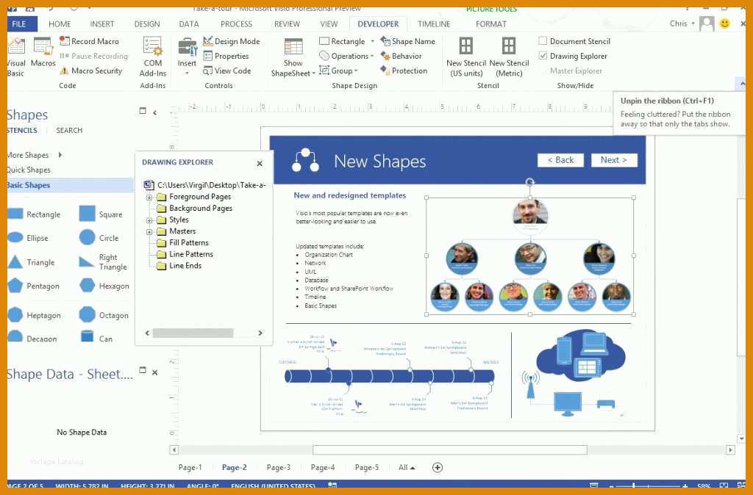Start Record Macro
The image size is (753, 495).
(x=89, y=41)
